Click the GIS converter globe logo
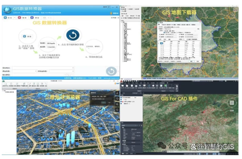This screenshot has width=242, height=159. coord(7,9)
